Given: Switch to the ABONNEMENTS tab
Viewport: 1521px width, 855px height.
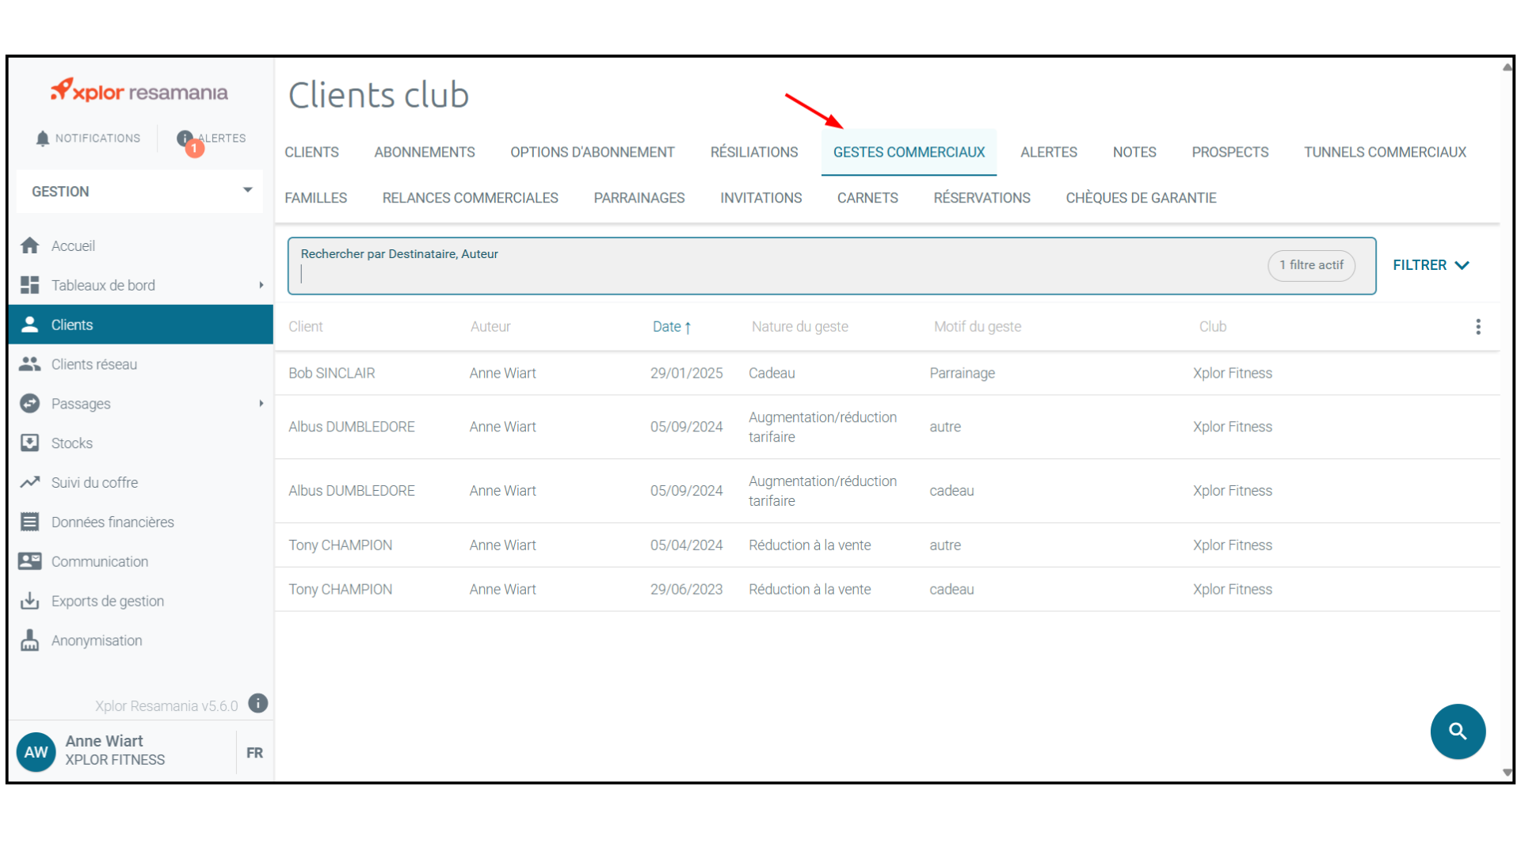Looking at the screenshot, I should click(x=425, y=152).
